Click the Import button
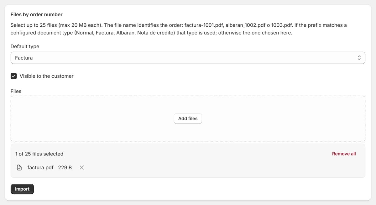 pyautogui.click(x=22, y=189)
